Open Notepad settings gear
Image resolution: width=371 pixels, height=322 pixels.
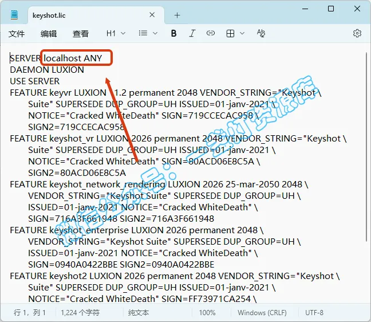tap(357, 33)
